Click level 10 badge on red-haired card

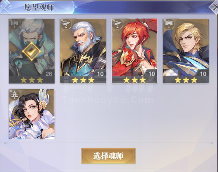pyautogui.click(x=151, y=74)
